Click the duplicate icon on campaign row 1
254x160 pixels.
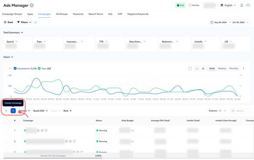42,130
